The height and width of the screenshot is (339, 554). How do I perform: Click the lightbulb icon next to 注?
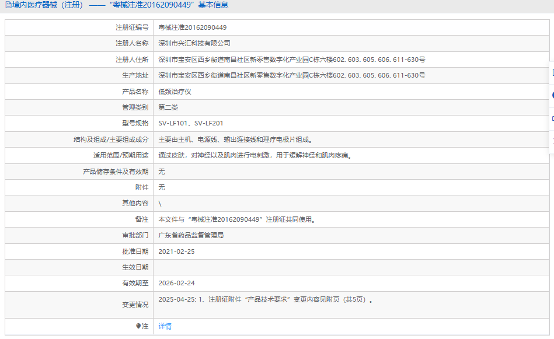point(138,326)
